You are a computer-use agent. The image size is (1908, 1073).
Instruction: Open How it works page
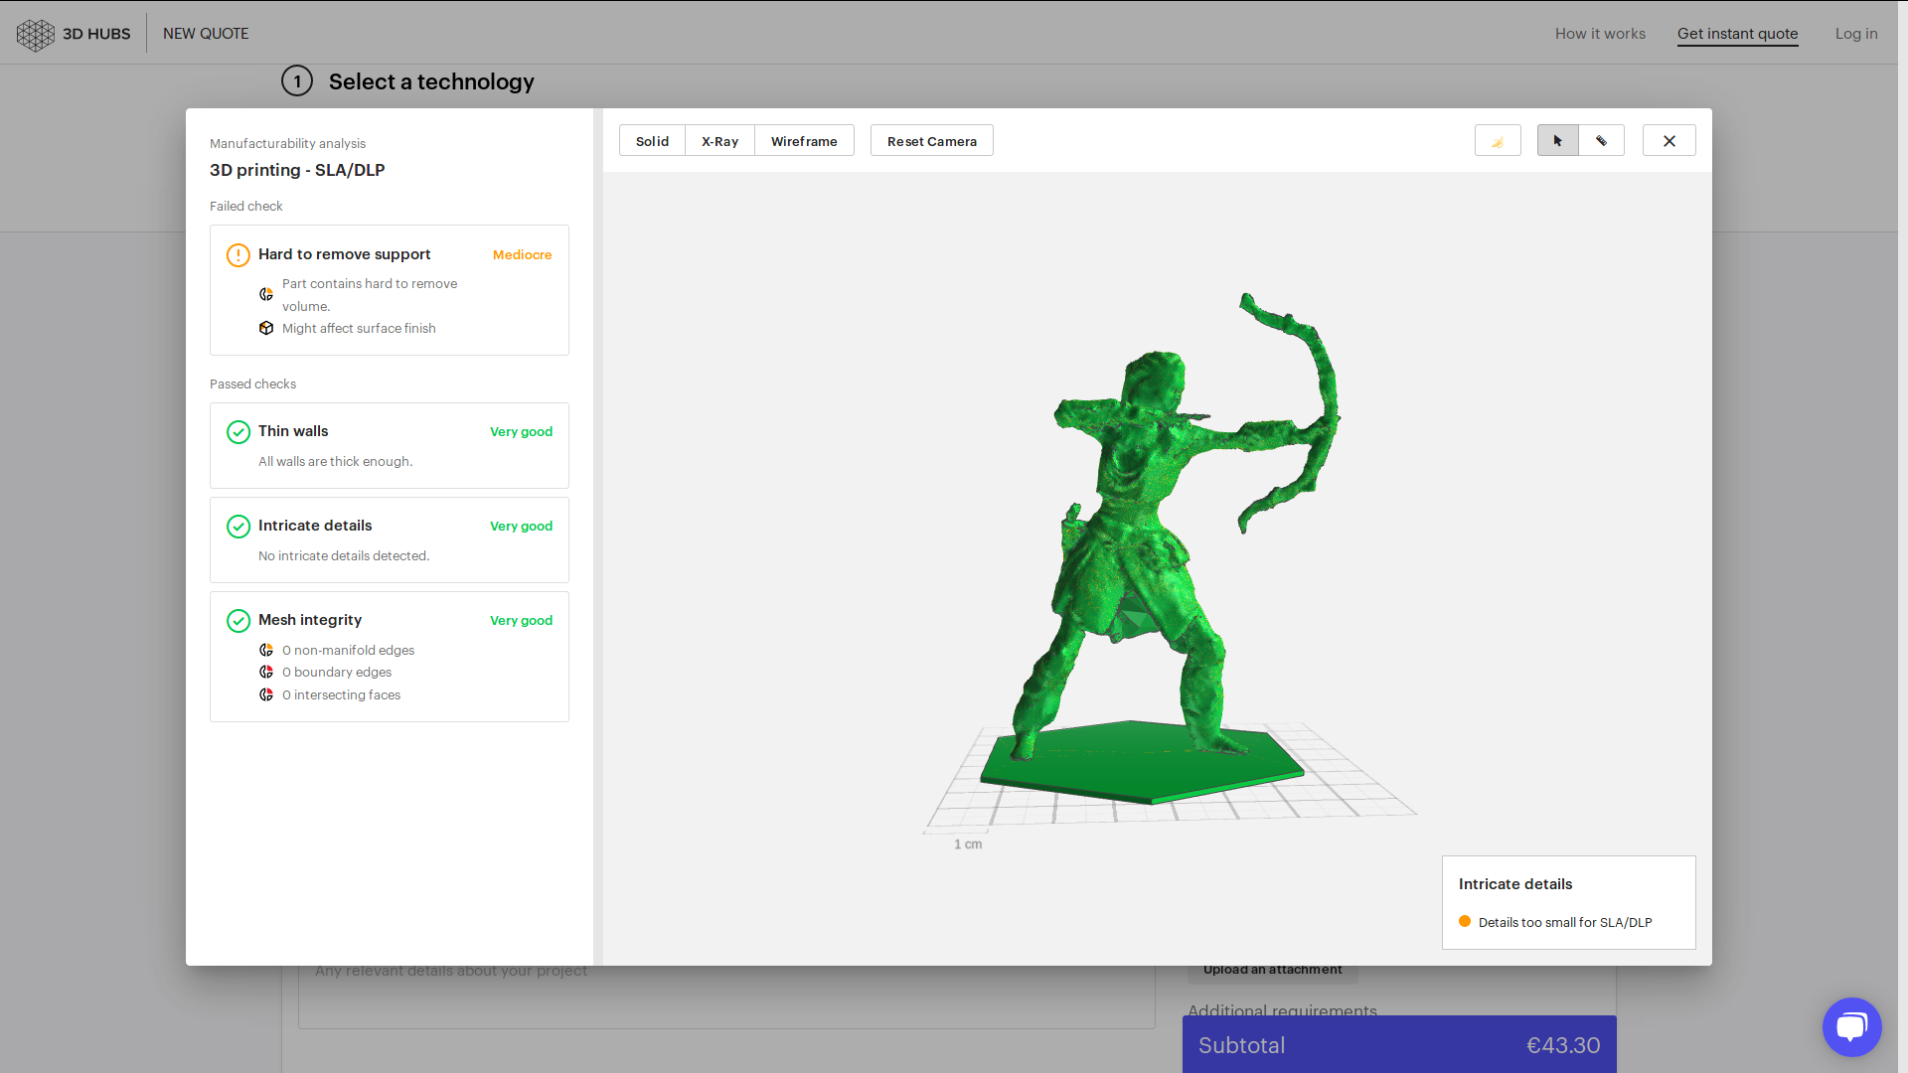1600,34
